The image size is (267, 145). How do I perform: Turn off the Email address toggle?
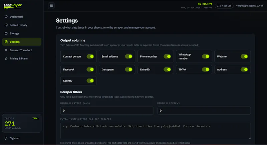click(x=129, y=57)
